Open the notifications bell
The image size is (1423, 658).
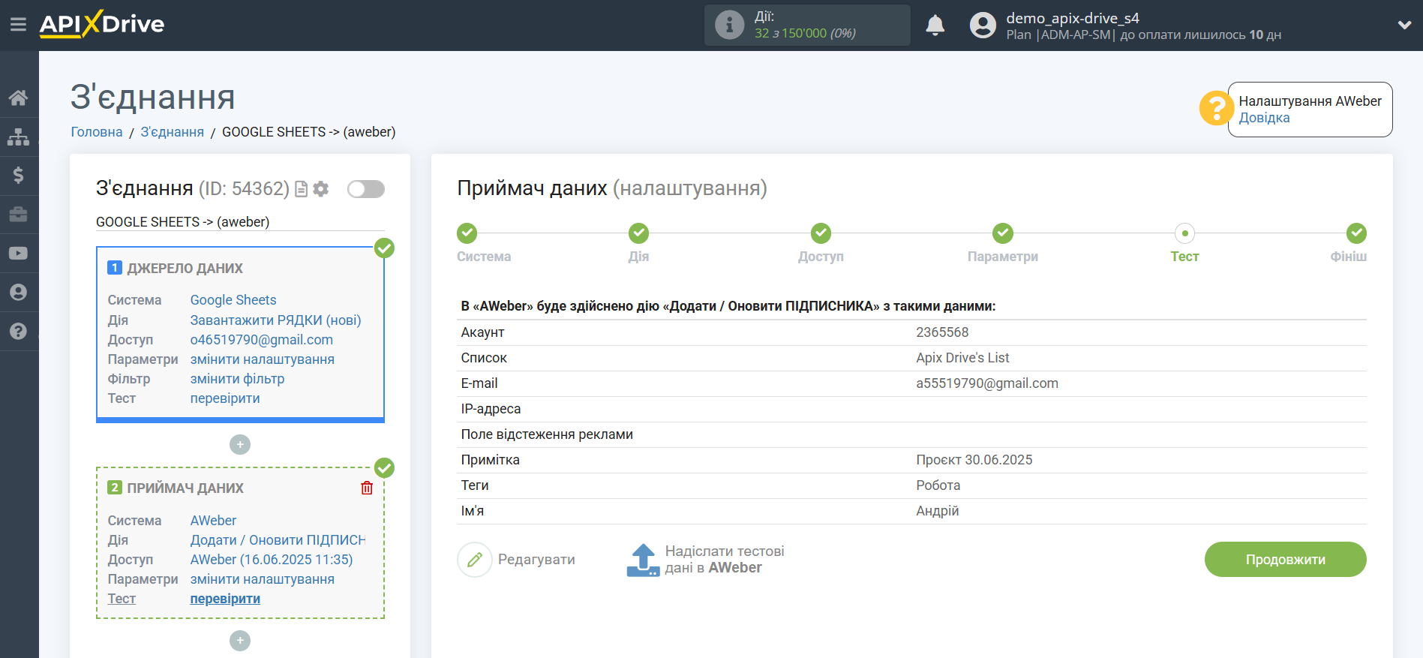(x=935, y=26)
